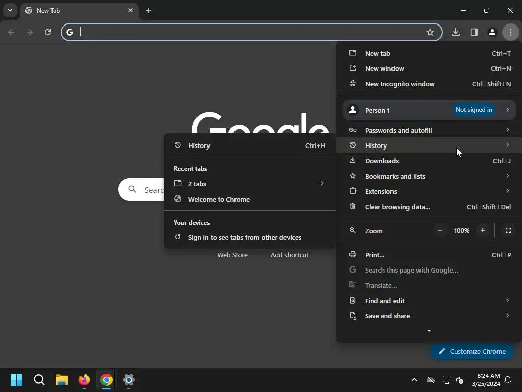Click the muted volume tray icon
The width and height of the screenshot is (522, 392).
tap(460, 380)
